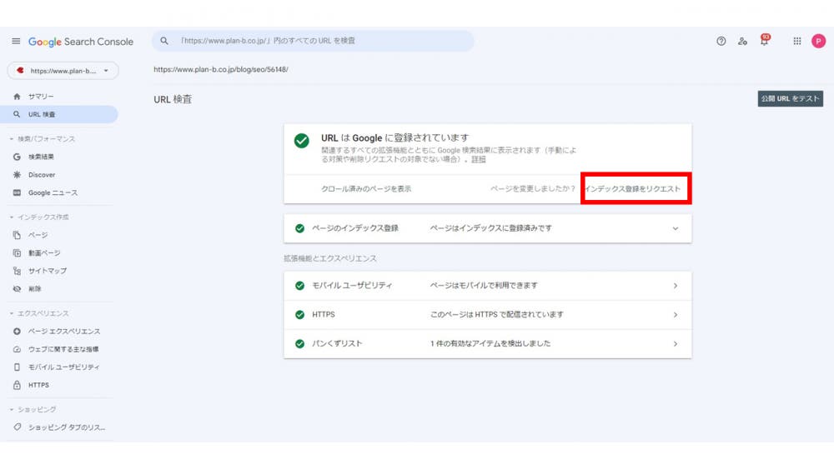834x469 pixels.
Task: Click the URL 検査 page heading
Action: point(173,99)
